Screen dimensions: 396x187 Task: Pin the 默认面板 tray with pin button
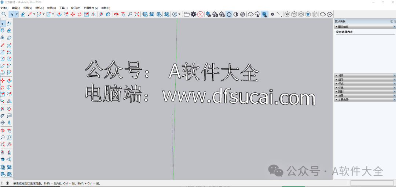pos(392,21)
